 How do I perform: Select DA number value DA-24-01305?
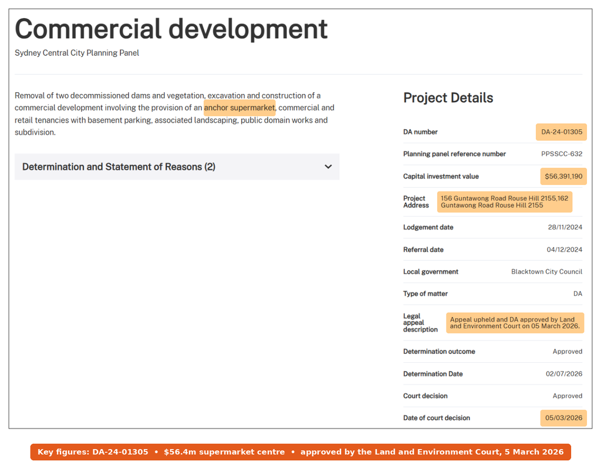coord(562,132)
